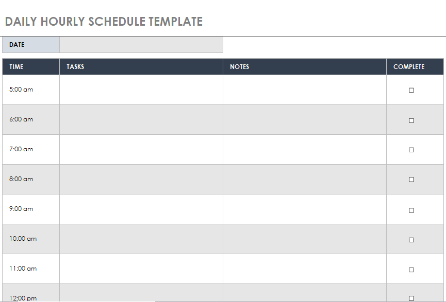Tick the 10:00 am complete checkbox
446x302 pixels.
[411, 240]
